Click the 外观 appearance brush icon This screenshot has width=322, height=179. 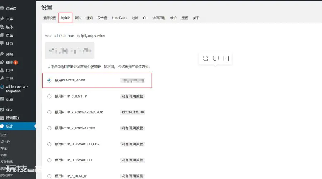pyautogui.click(x=2, y=54)
